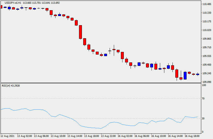Select the 13 Aug 14:00 time label
Viewport: 213px width, 139px height.
pos(75,136)
